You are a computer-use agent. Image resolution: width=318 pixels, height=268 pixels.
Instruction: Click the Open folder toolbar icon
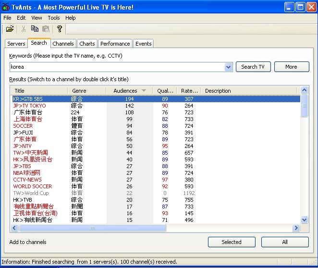point(10,29)
